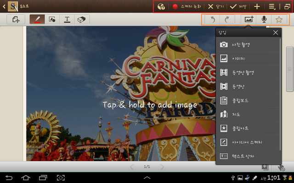Insert from 클립보드
This screenshot has width=294, height=183.
pyautogui.click(x=248, y=100)
